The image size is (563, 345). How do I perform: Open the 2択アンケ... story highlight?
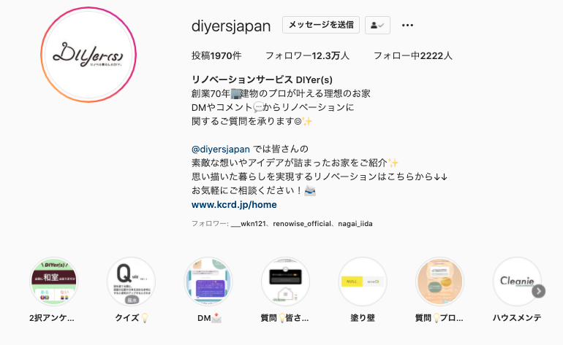[x=54, y=282]
